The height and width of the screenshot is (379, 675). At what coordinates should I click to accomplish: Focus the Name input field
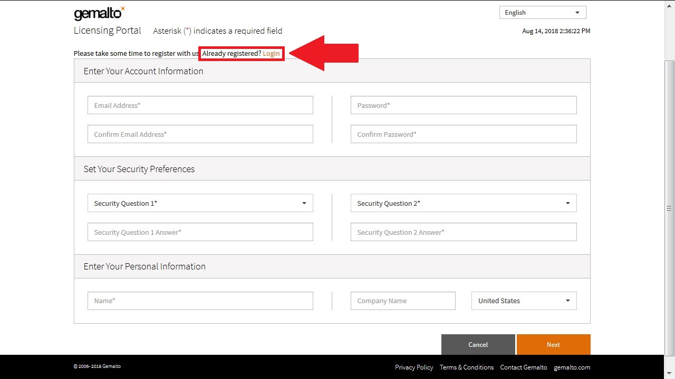tap(200, 301)
